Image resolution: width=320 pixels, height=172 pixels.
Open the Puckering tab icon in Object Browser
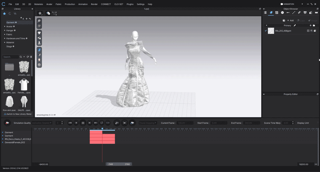click(x=299, y=13)
